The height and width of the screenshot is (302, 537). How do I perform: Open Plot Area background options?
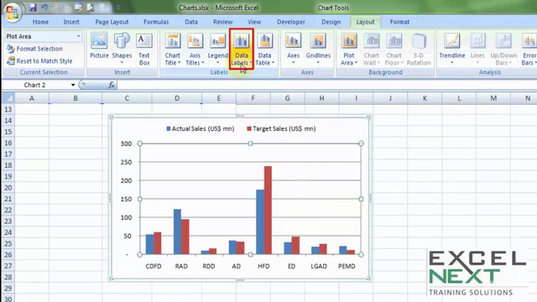(x=349, y=49)
